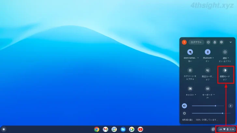Adjust the screen brightness slider
Viewport: 237px width, 133px height.
pyautogui.click(x=211, y=113)
